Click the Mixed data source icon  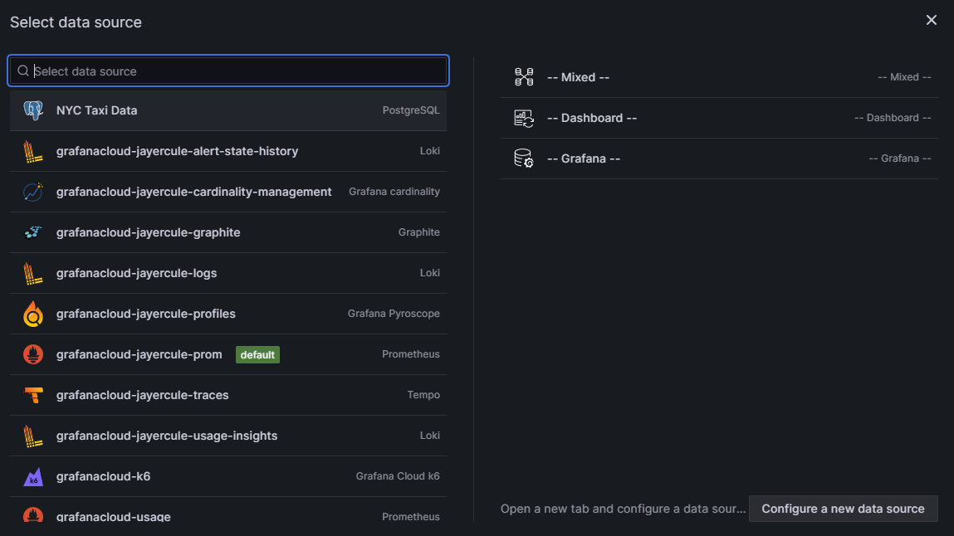click(524, 77)
